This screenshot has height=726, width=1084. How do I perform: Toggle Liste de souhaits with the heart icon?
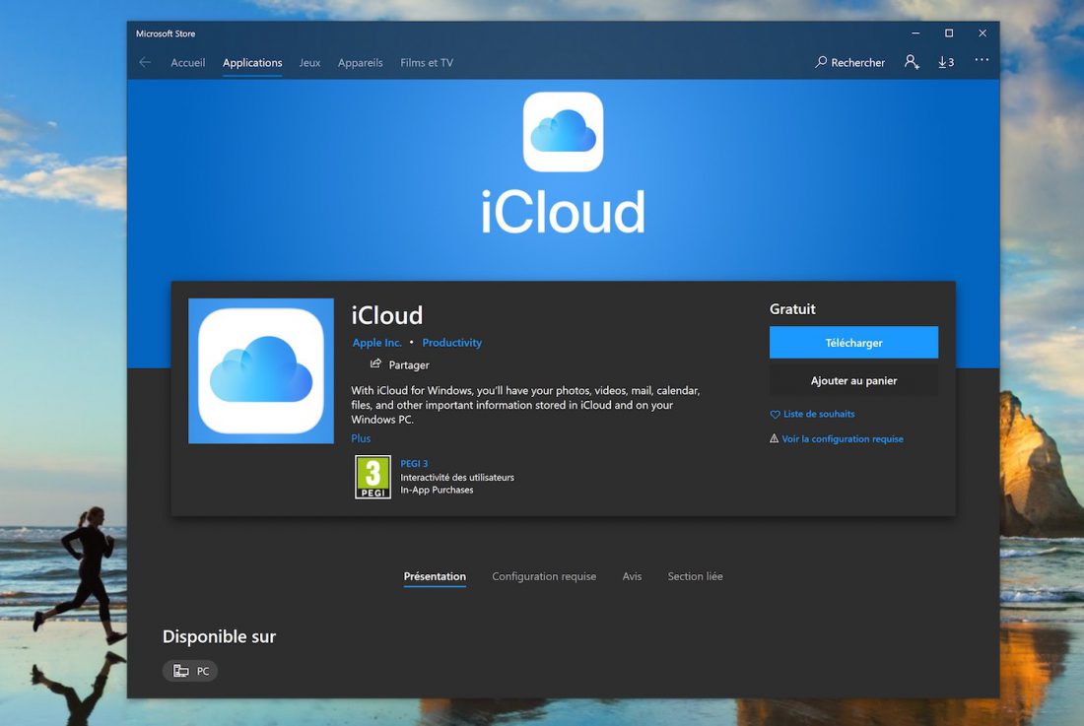click(775, 414)
